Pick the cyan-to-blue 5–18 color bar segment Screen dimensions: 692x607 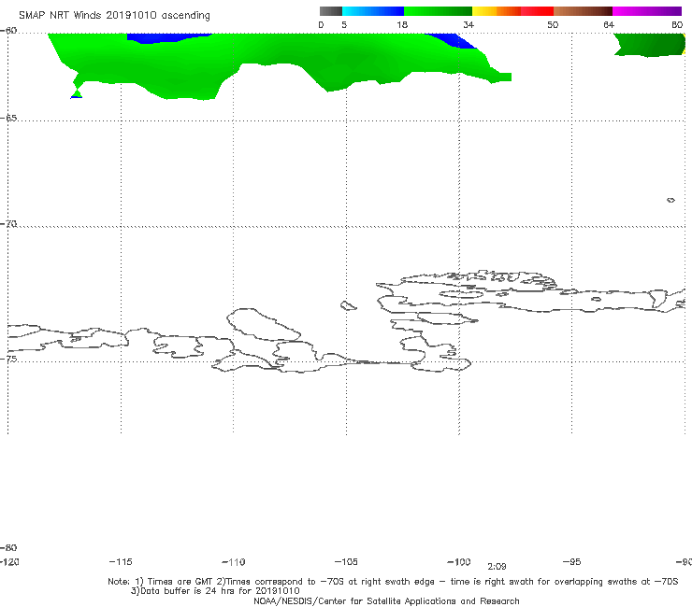pos(373,11)
